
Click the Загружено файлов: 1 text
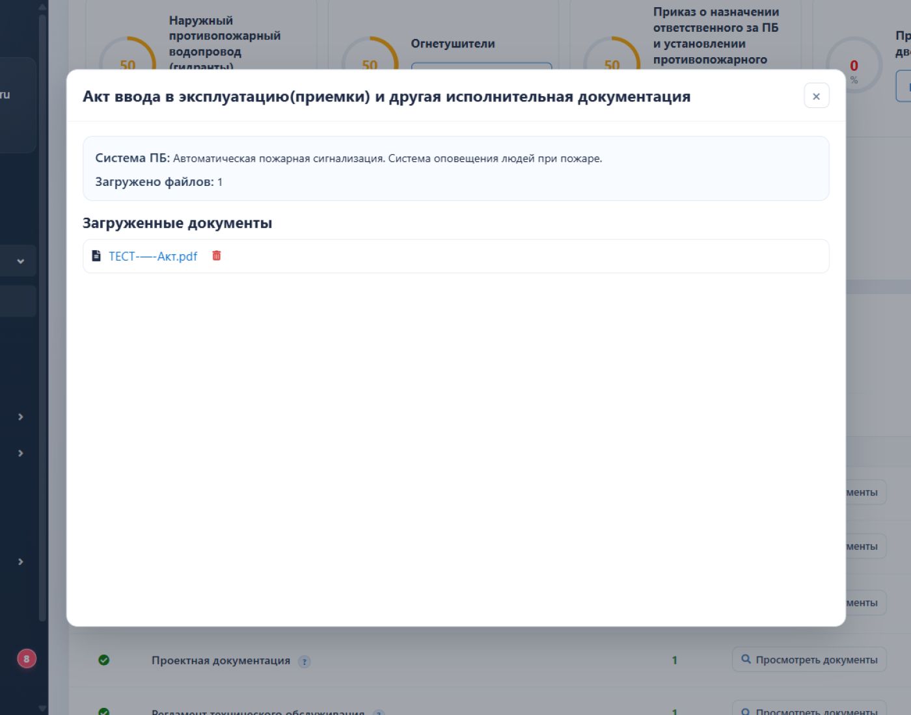click(x=159, y=182)
